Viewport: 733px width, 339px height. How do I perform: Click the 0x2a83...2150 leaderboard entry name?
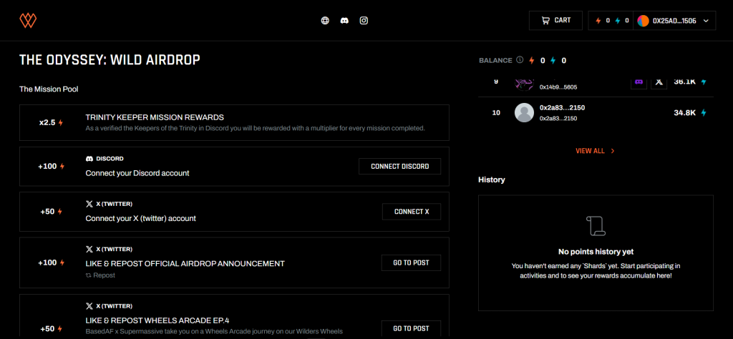(x=562, y=109)
